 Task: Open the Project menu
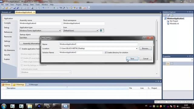18,5
